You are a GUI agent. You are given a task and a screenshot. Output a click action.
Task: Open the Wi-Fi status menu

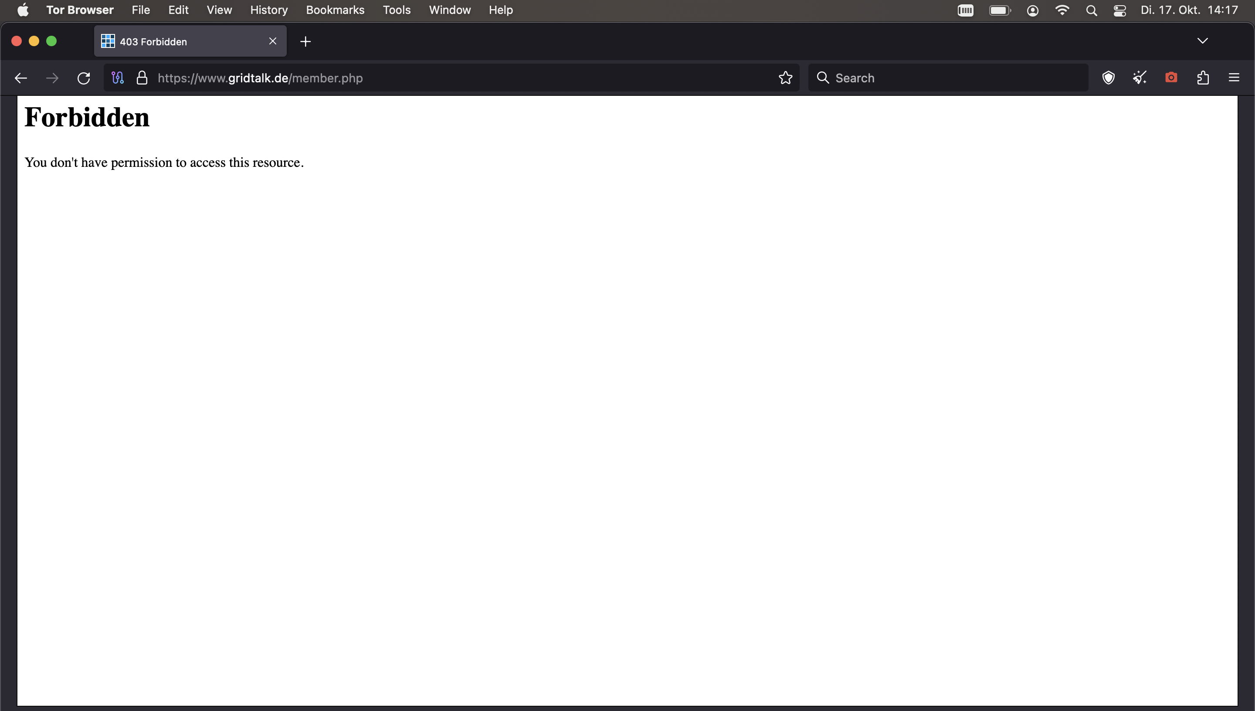pos(1062,10)
